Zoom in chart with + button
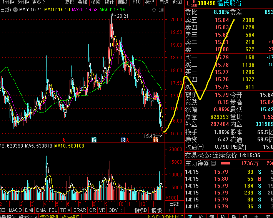The image size is (273, 218). (x=170, y=210)
